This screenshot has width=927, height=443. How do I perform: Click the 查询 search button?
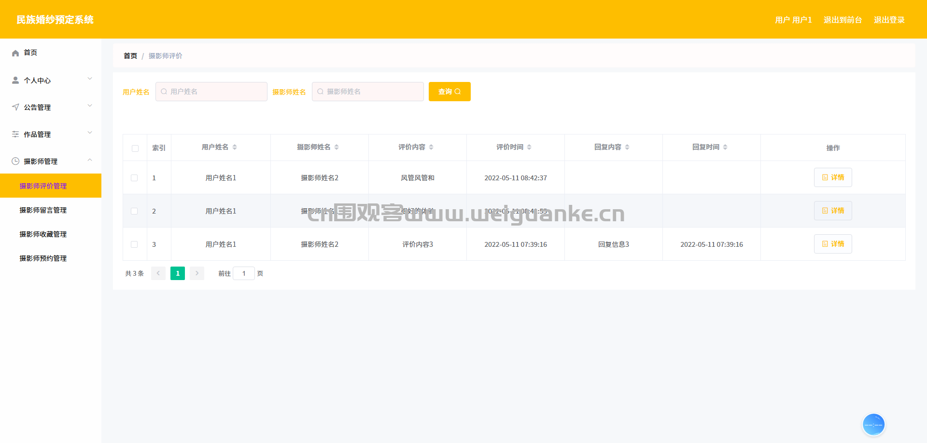(449, 92)
